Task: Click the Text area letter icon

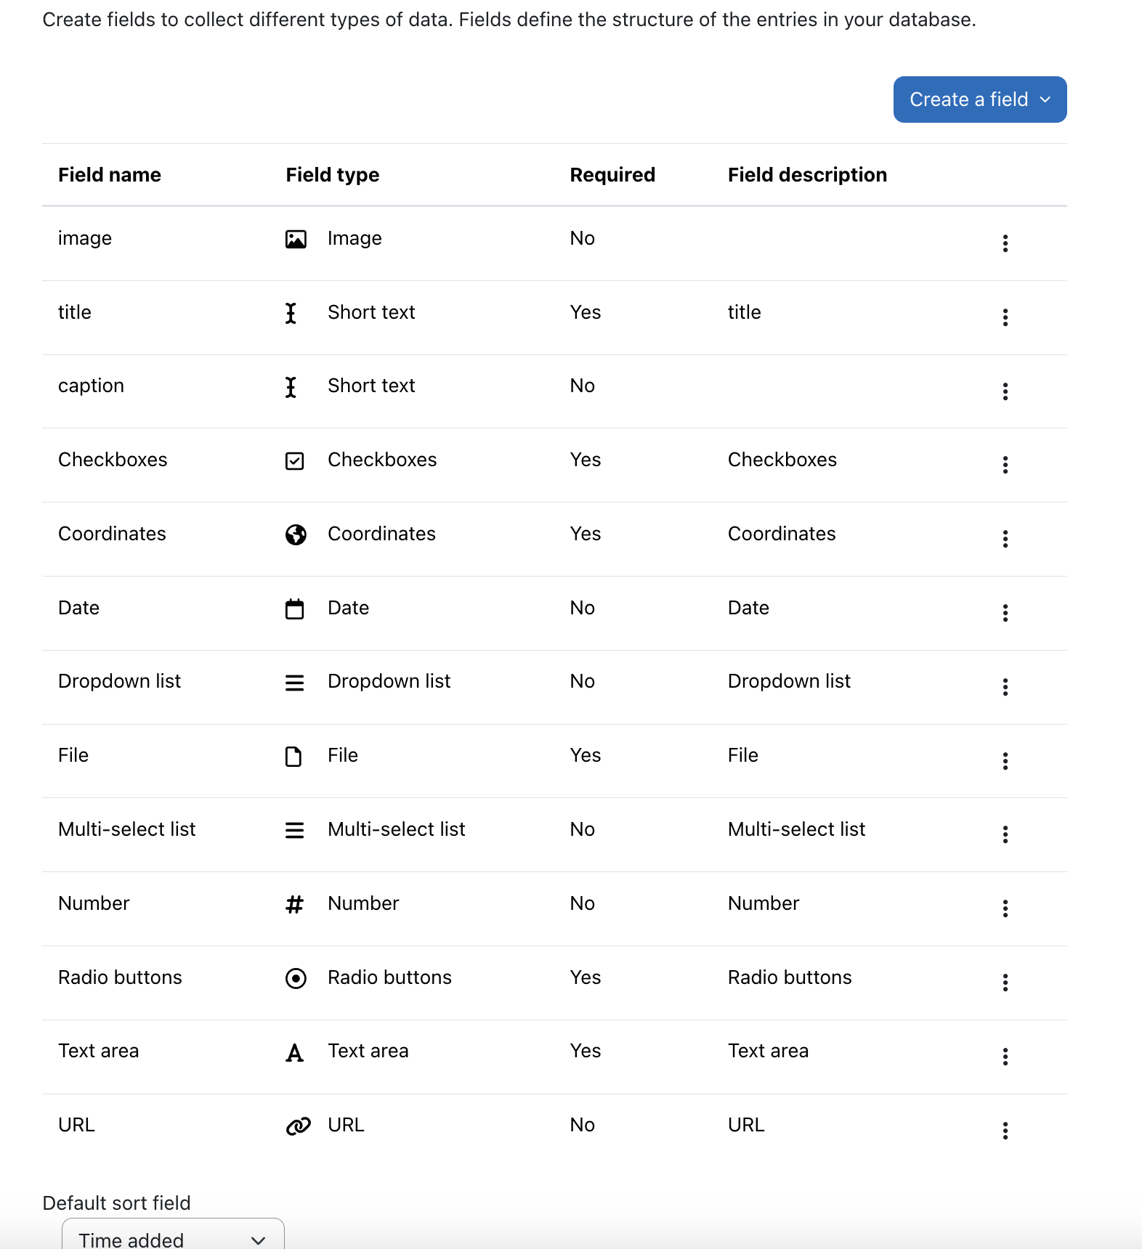Action: (x=294, y=1052)
